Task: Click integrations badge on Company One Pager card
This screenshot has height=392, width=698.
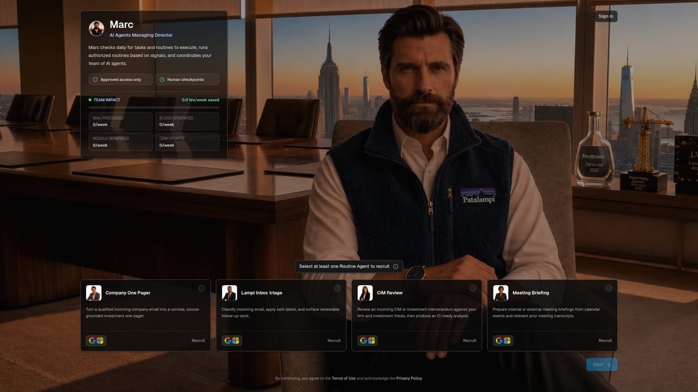Action: coord(96,340)
